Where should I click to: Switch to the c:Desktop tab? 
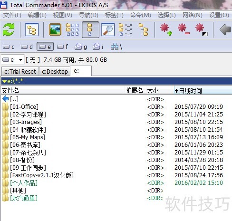pos(55,72)
